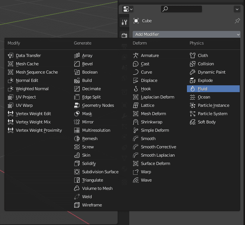
Task: Select Particle System modifier
Action: click(x=209, y=114)
